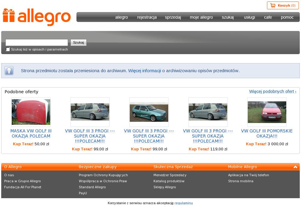The height and width of the screenshot is (209, 301).
Task: Click the allegro gift logo
Action: pos(37,17)
